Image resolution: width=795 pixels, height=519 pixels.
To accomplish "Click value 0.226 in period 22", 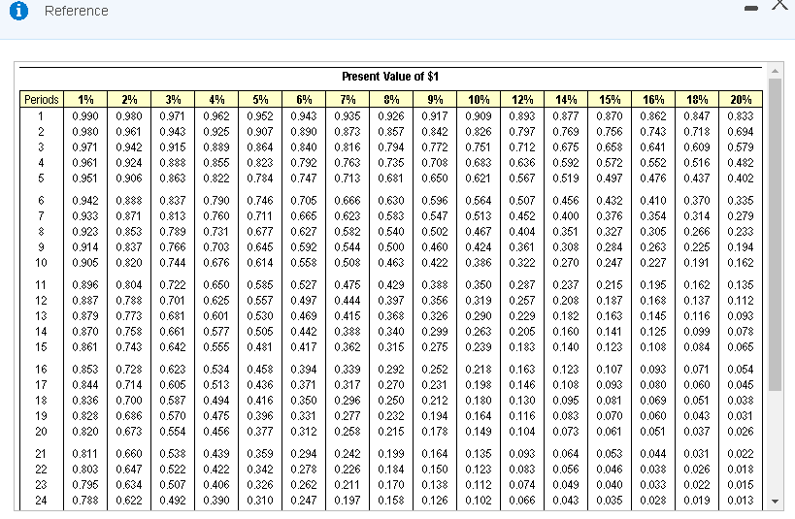I will point(348,470).
